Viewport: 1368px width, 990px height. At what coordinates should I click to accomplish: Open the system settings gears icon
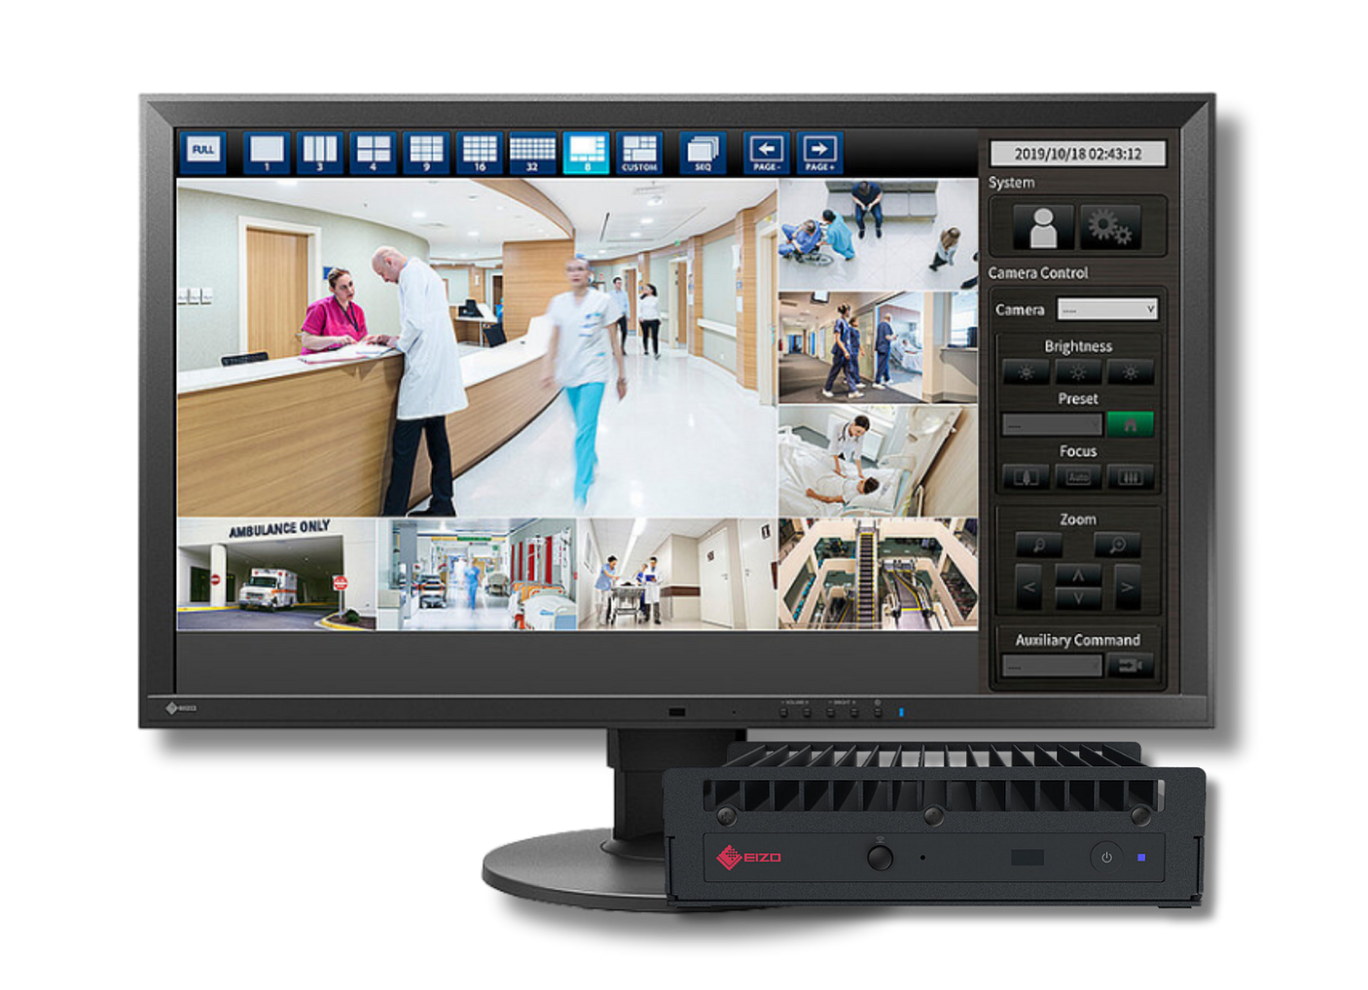pyautogui.click(x=1110, y=228)
